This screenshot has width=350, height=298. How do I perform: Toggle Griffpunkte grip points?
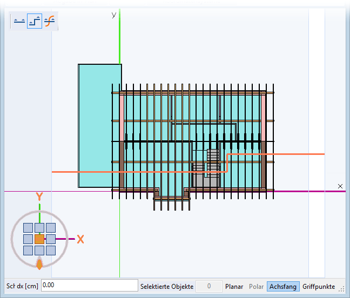(x=319, y=287)
